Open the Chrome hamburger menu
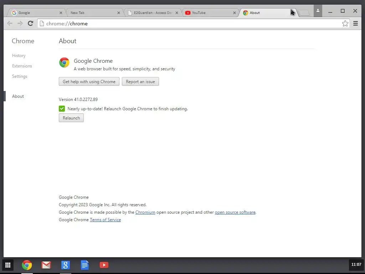The image size is (365, 274). (x=355, y=23)
